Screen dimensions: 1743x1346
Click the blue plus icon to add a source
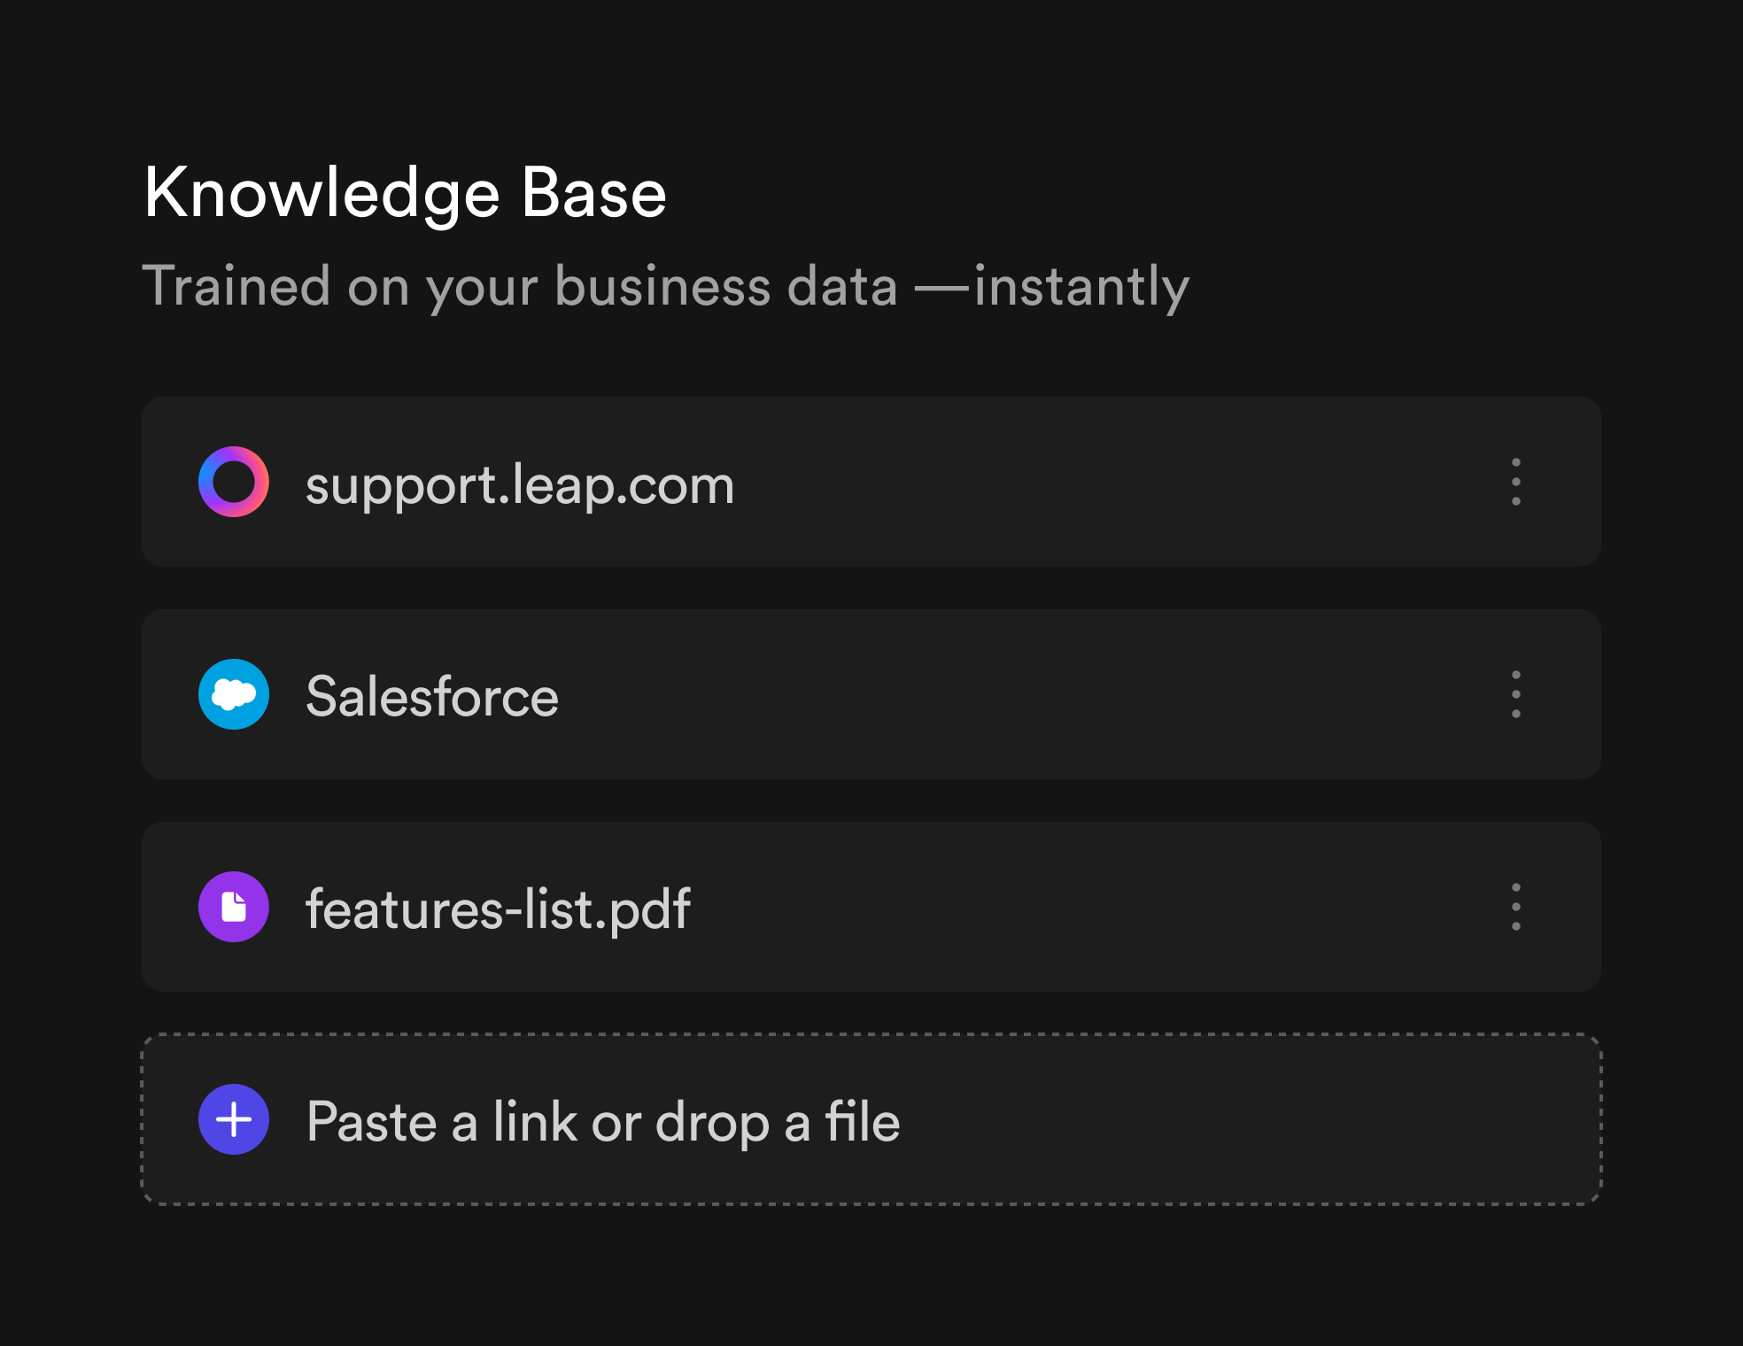coord(234,1119)
